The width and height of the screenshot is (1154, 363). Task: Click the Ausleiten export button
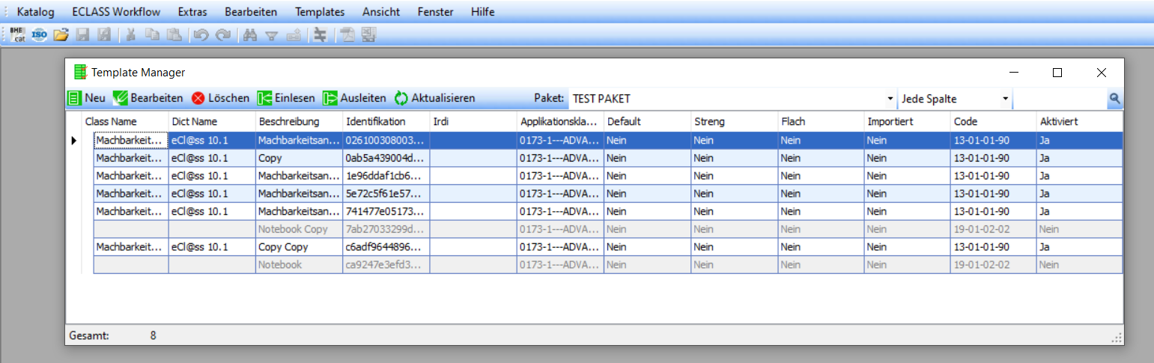(x=354, y=98)
